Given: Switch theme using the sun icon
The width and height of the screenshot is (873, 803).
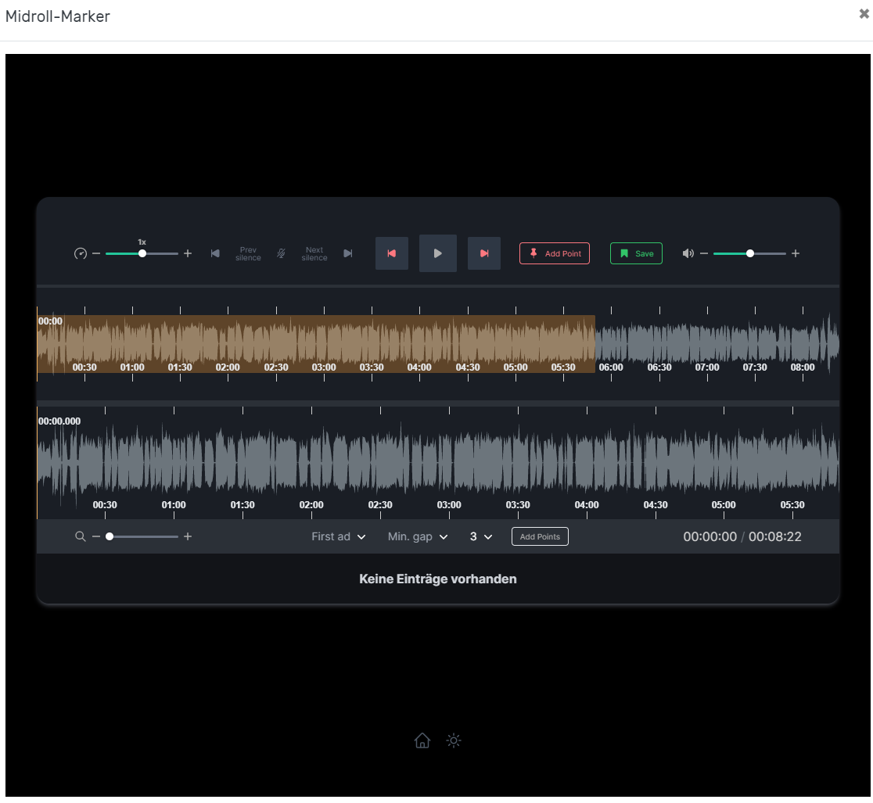Looking at the screenshot, I should (x=454, y=740).
